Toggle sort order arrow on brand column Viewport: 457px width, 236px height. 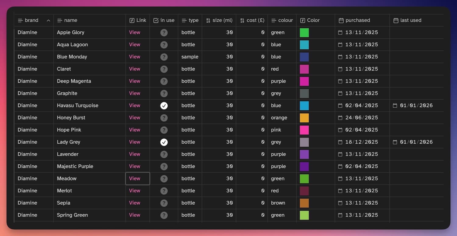48,20
